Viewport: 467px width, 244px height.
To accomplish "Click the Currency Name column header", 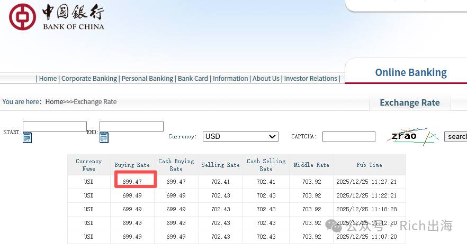I will [x=89, y=165].
